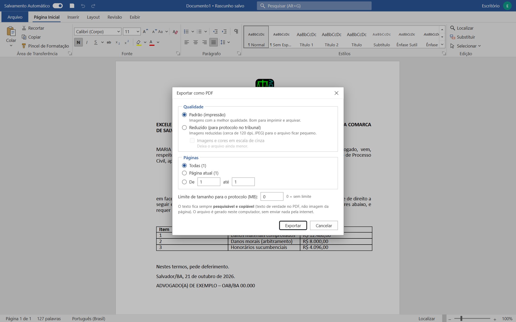Image resolution: width=516 pixels, height=322 pixels.
Task: Switch to the Layout tab
Action: click(x=93, y=17)
